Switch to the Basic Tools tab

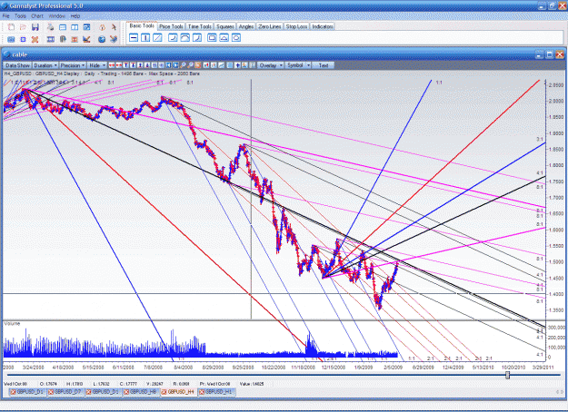coord(142,26)
